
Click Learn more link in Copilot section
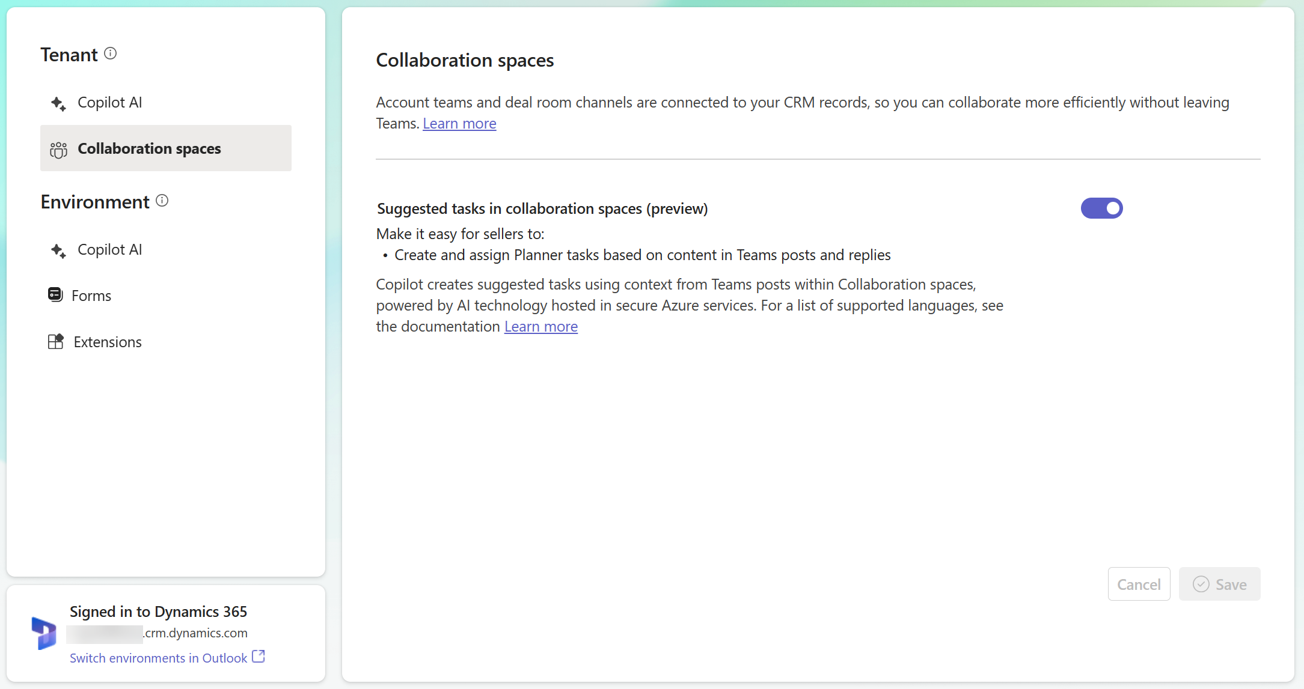pyautogui.click(x=540, y=326)
